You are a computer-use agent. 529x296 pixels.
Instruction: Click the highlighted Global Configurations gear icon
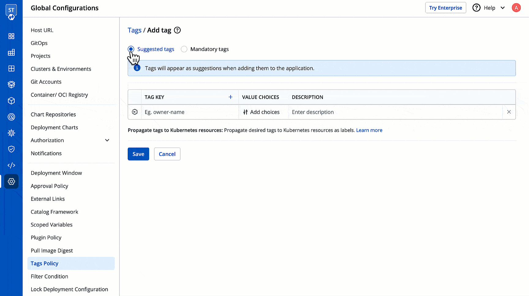click(11, 181)
